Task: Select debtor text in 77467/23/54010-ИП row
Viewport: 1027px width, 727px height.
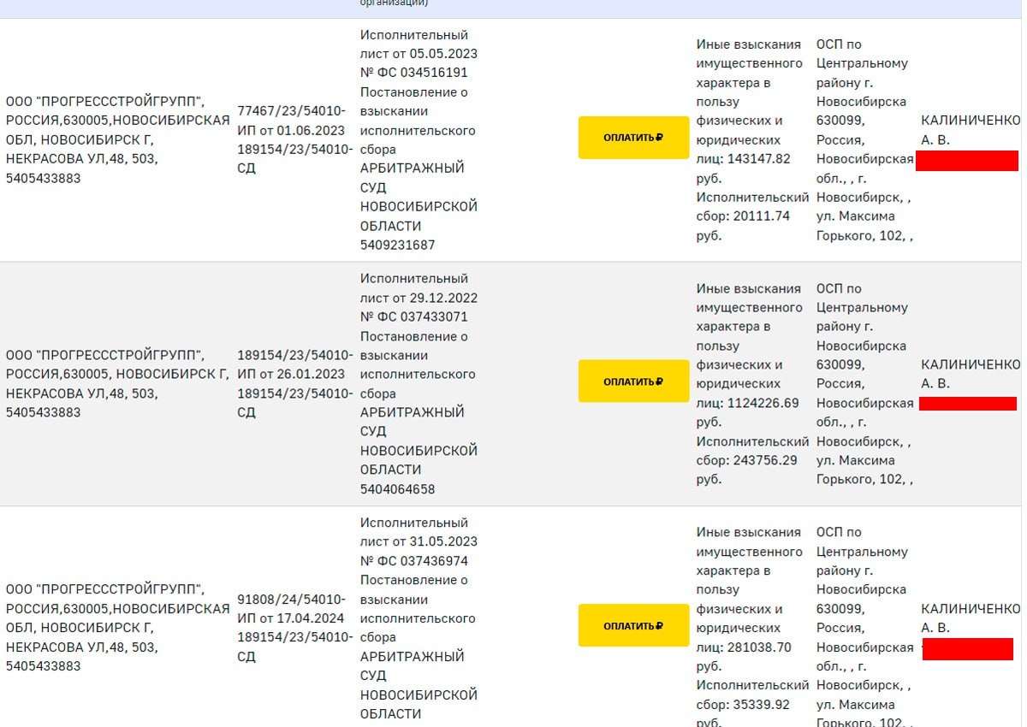Action: tap(118, 139)
